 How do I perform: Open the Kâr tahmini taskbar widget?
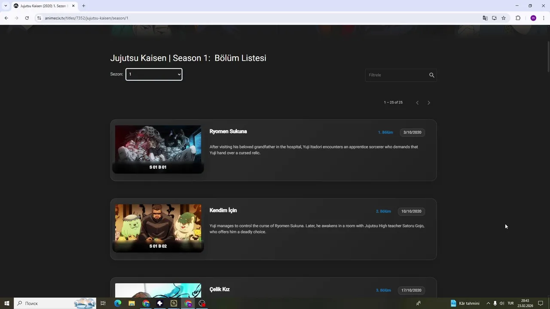point(465,303)
